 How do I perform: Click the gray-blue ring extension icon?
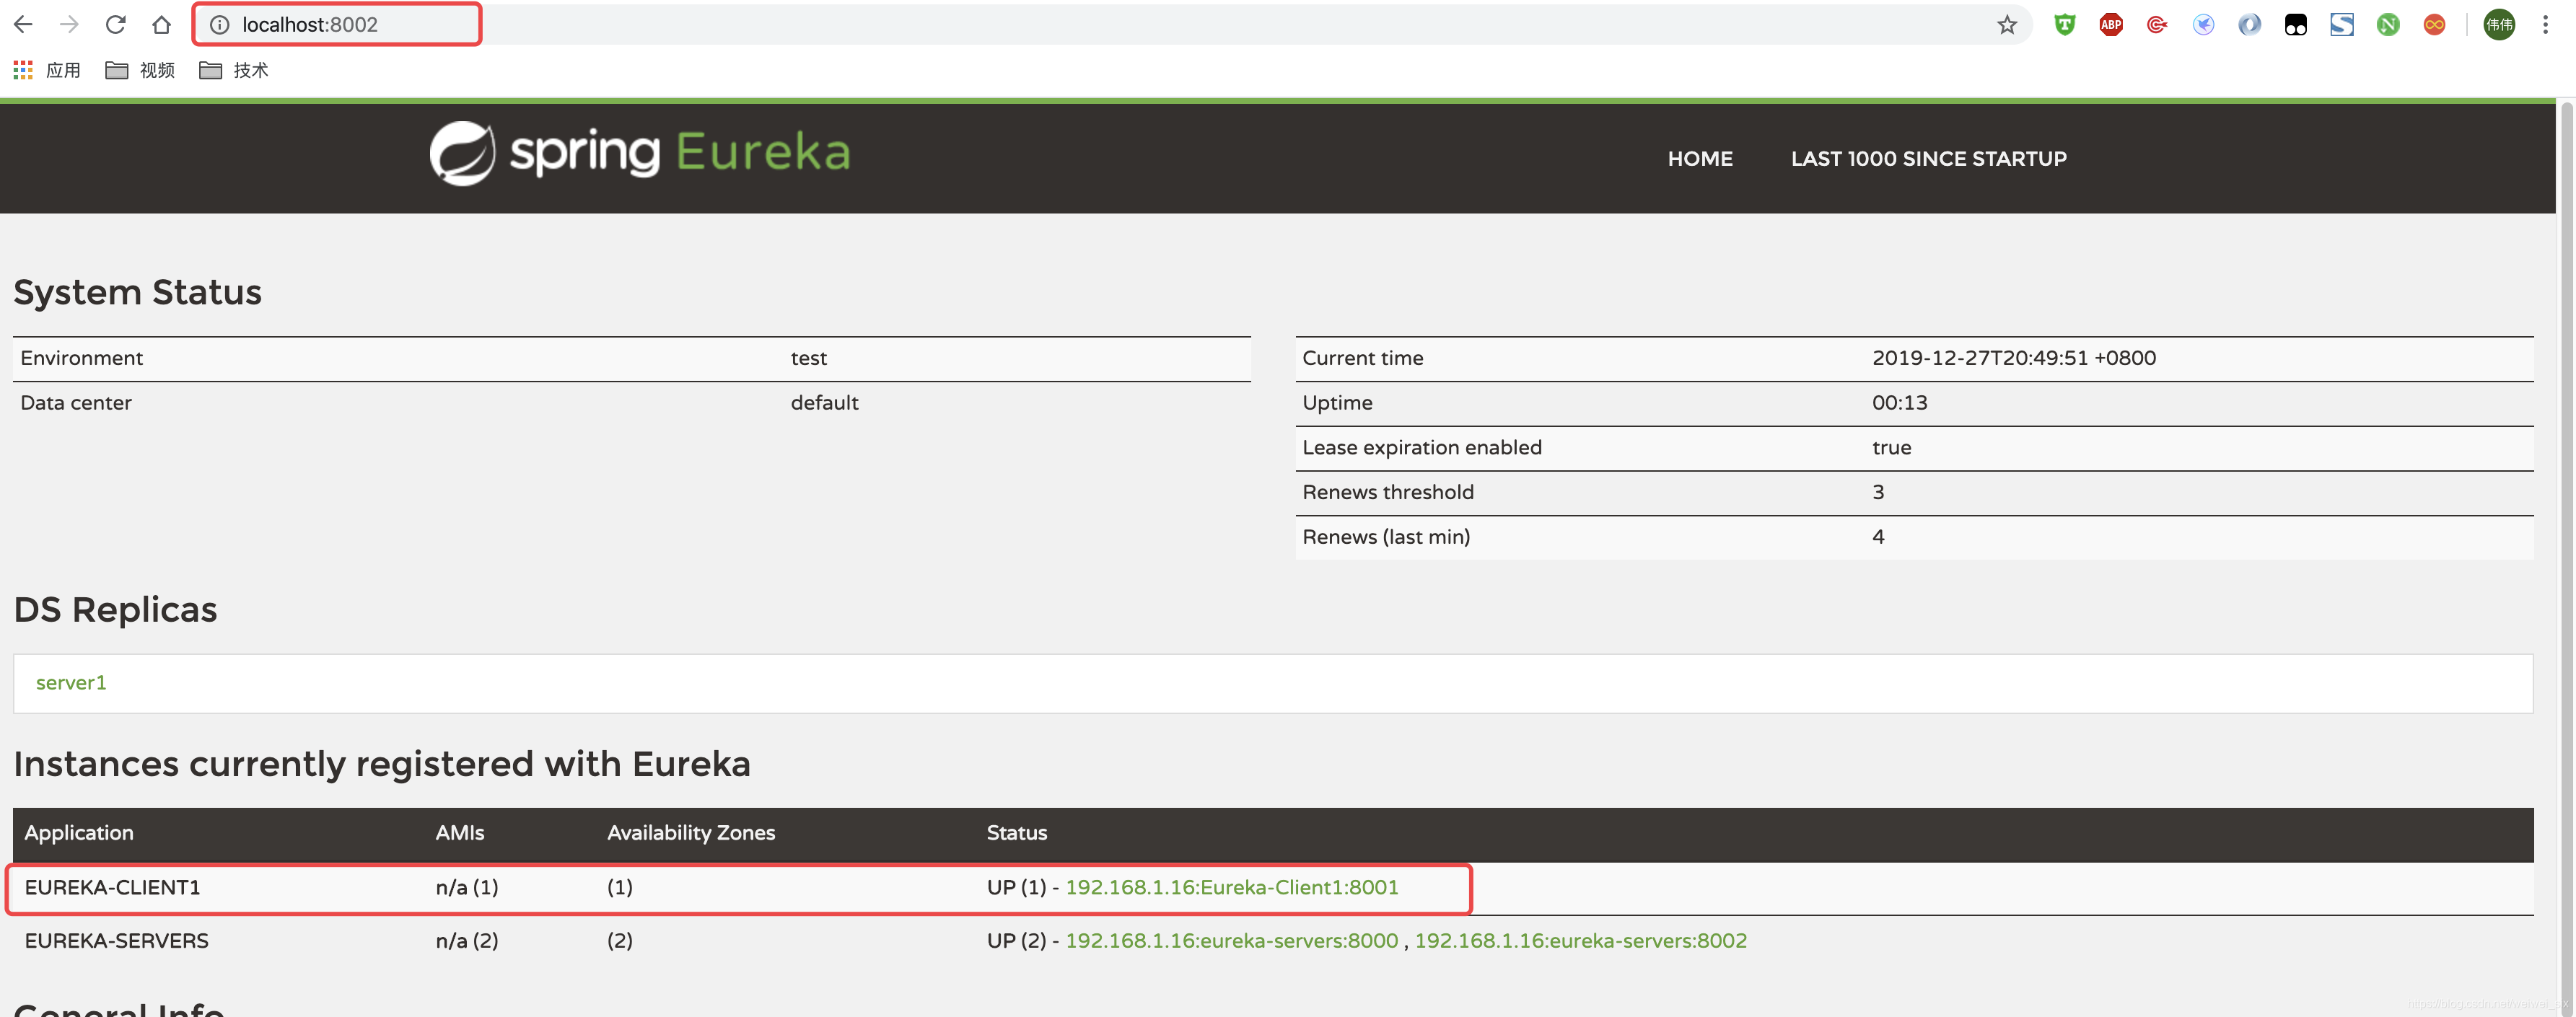tap(2249, 25)
